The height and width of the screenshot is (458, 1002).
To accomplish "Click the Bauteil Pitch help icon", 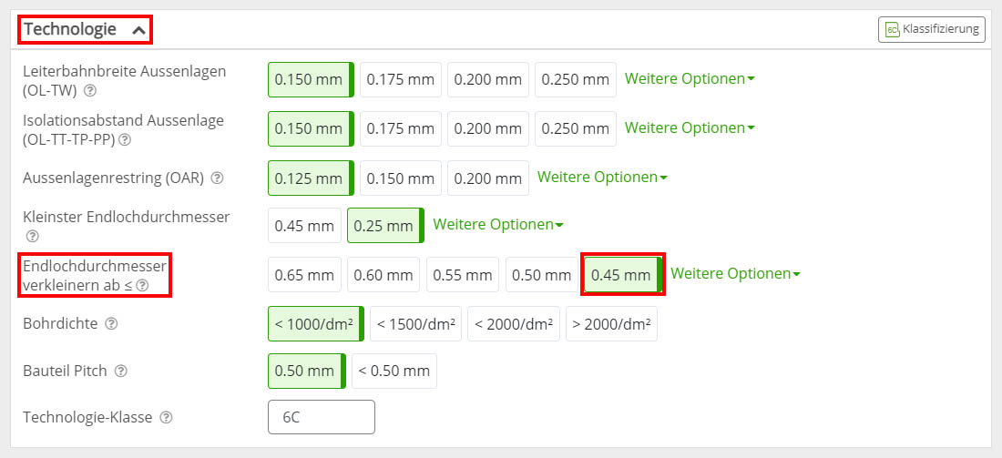I will (x=121, y=371).
